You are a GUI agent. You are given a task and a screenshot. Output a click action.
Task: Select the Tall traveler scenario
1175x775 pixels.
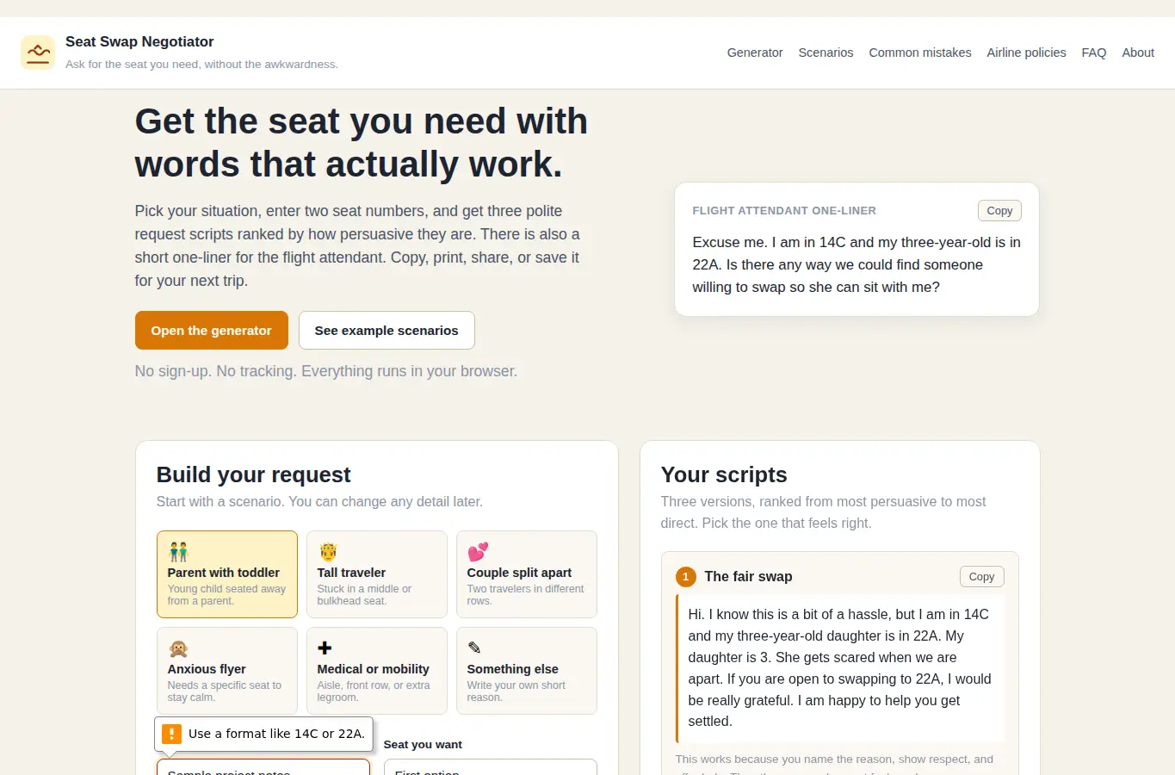pyautogui.click(x=377, y=574)
